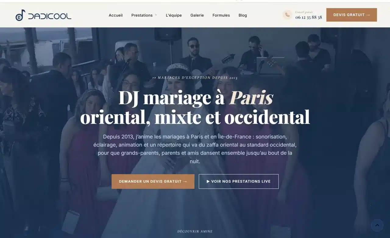This screenshot has width=390, height=238.
Task: Go to the L'équipe page
Action: [174, 15]
